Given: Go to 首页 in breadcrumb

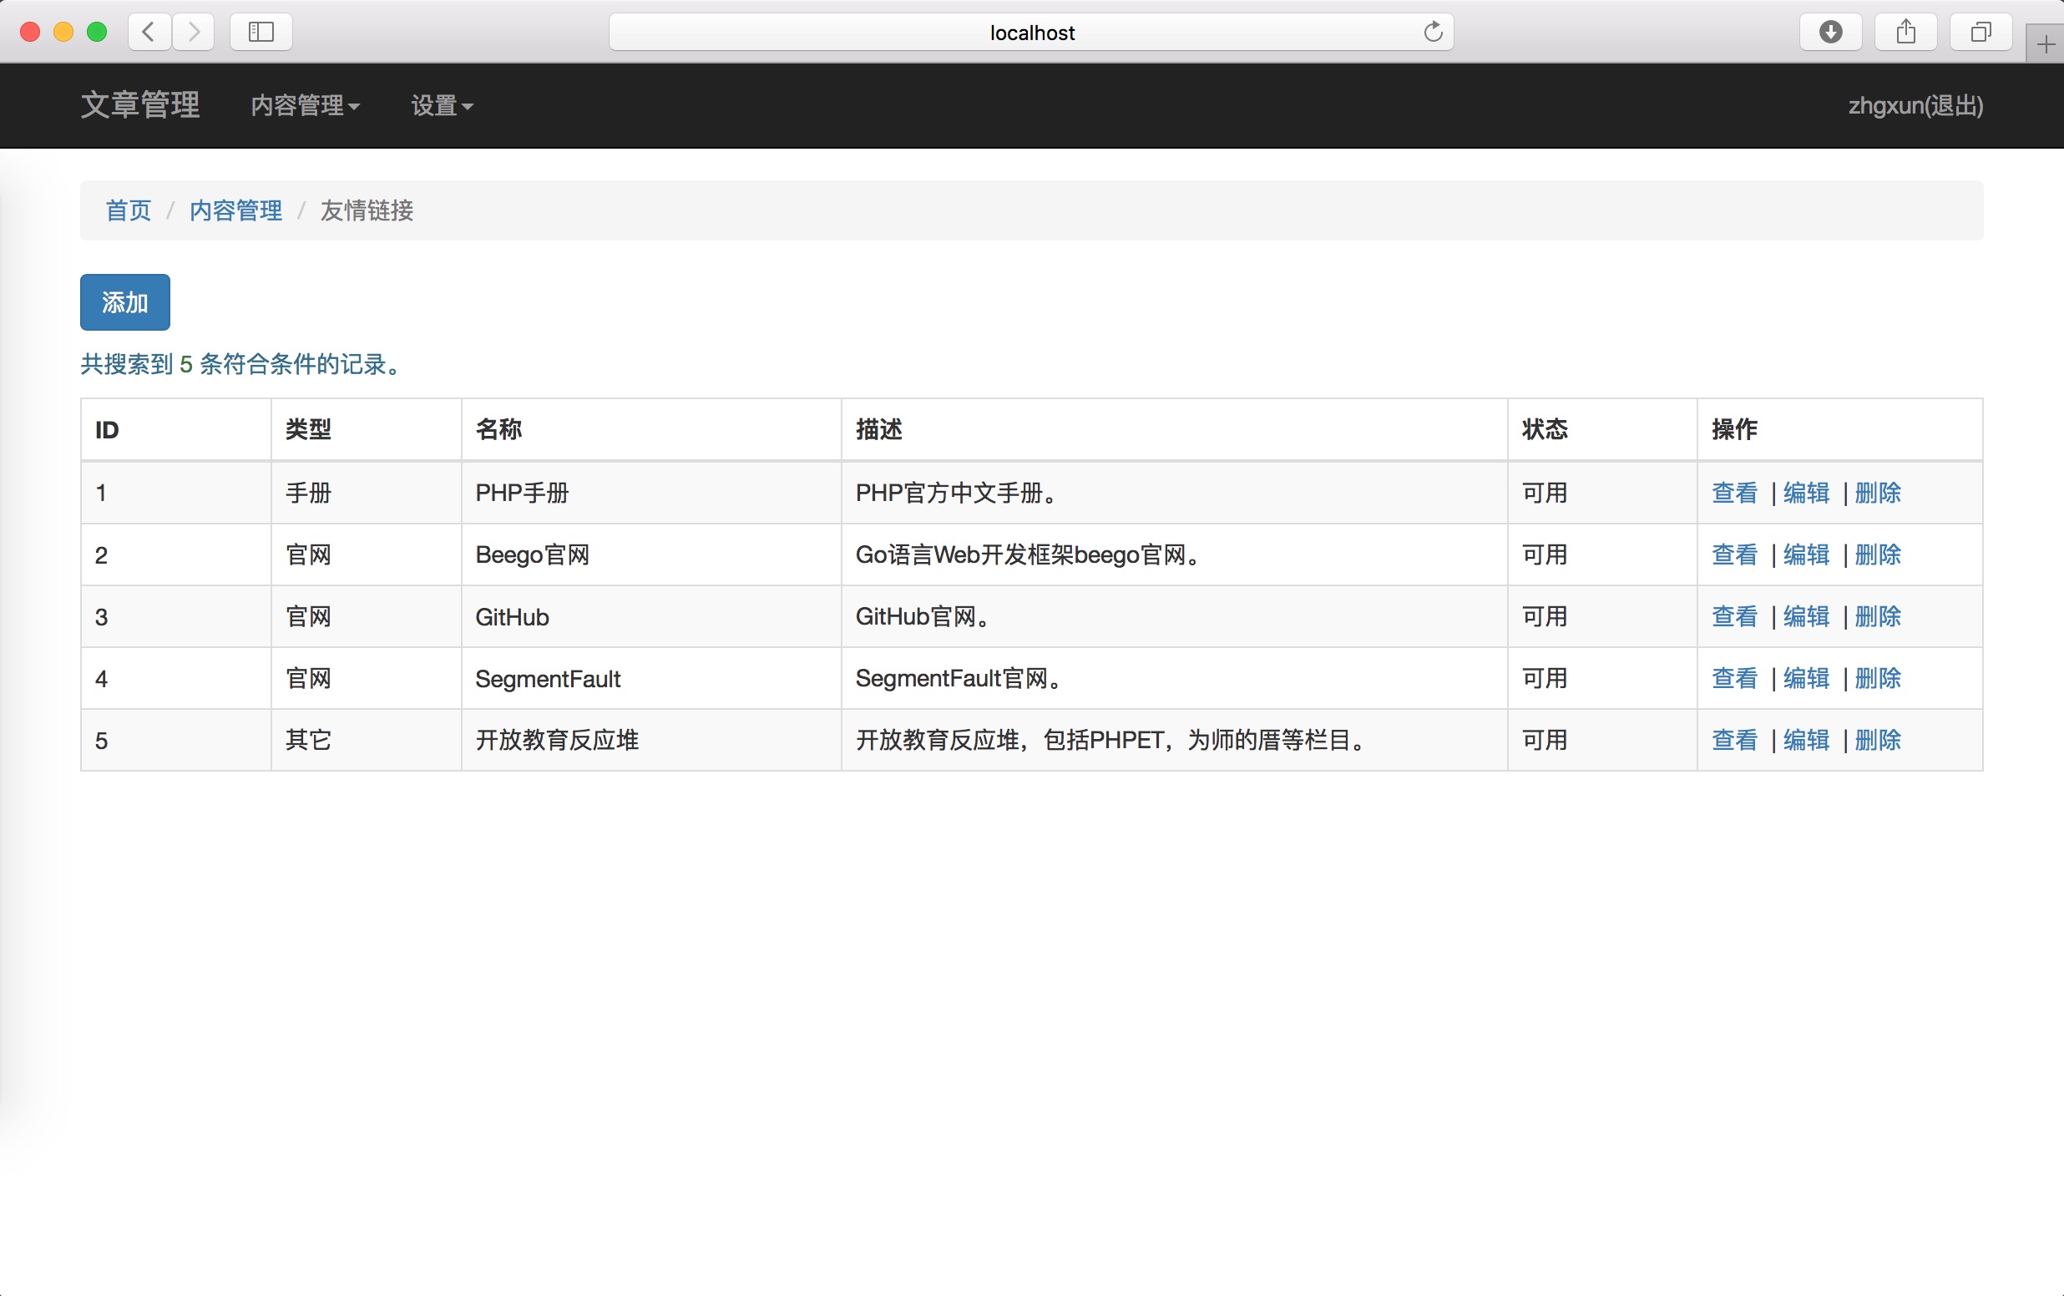Looking at the screenshot, I should [x=128, y=210].
